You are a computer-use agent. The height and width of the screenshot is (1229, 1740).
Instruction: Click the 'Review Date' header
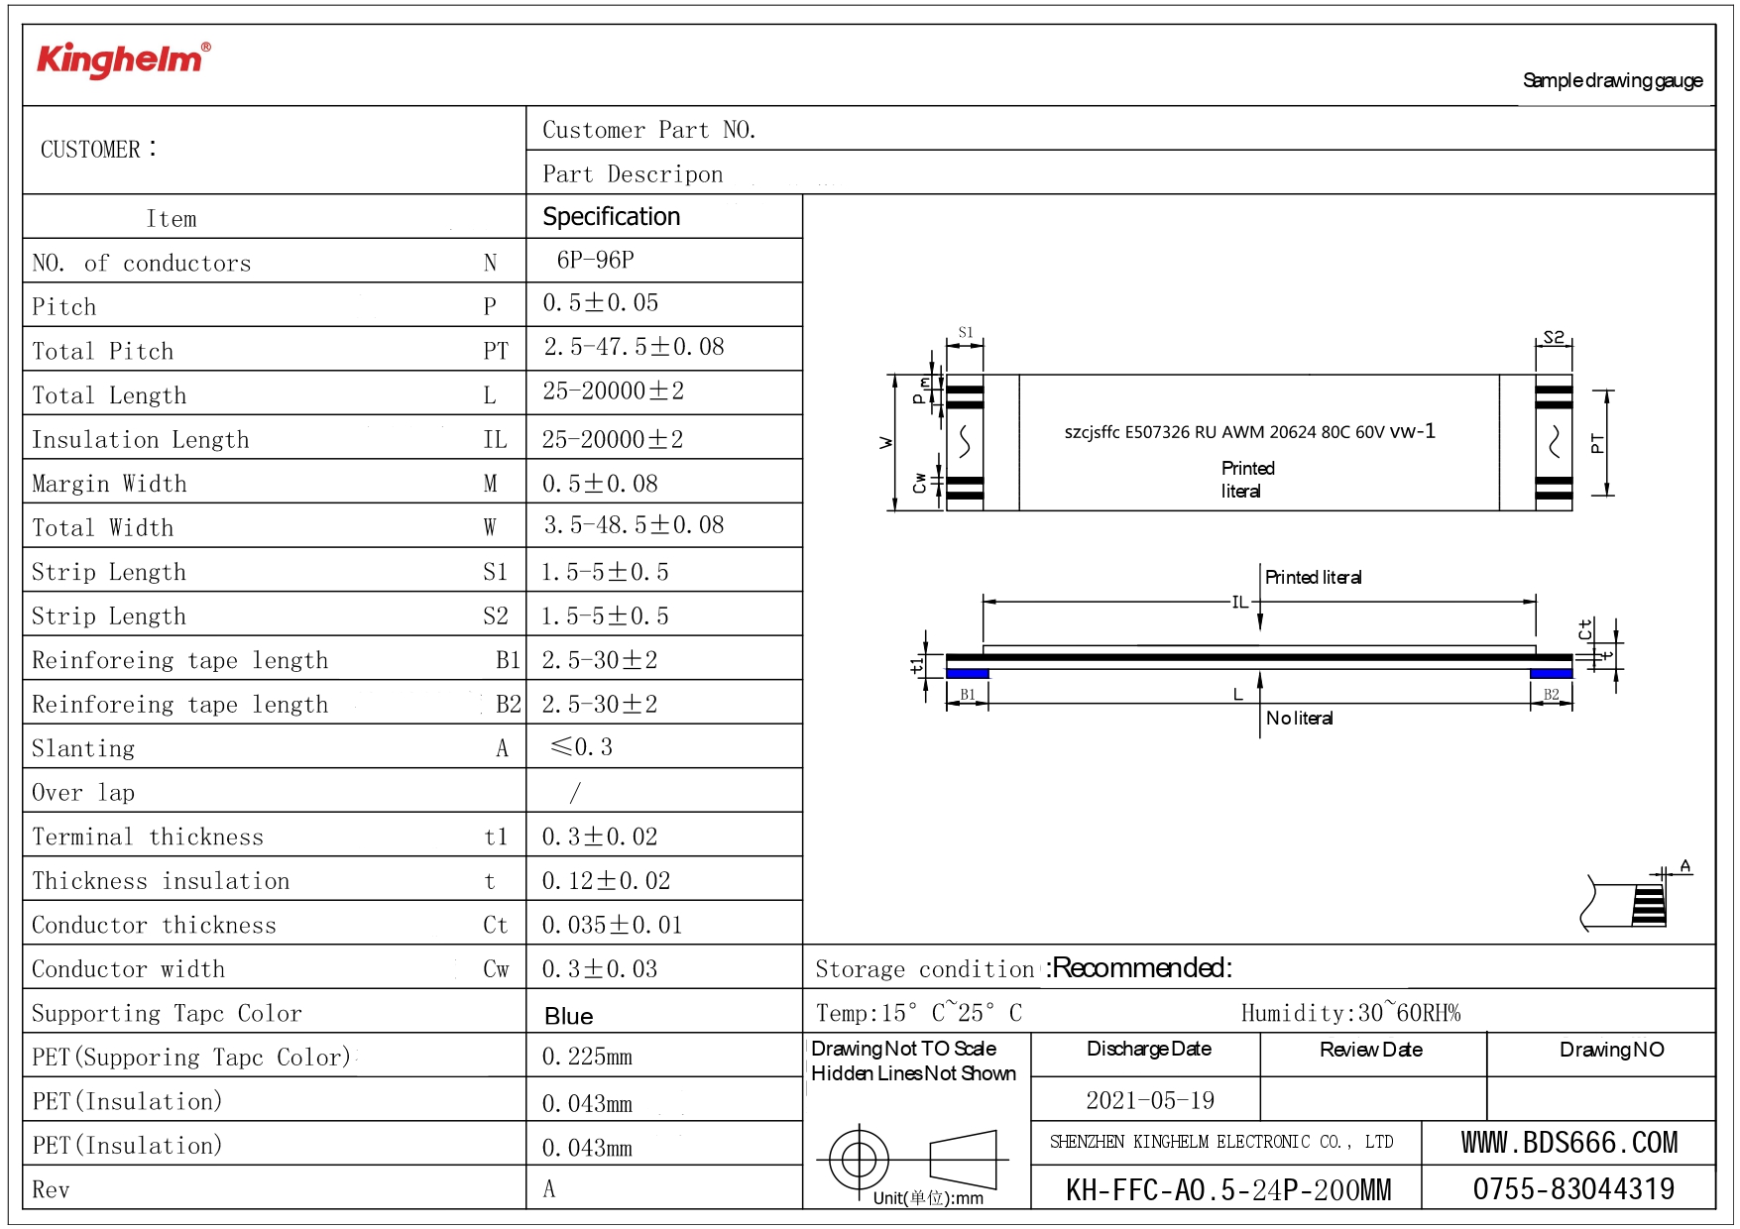(1371, 1050)
